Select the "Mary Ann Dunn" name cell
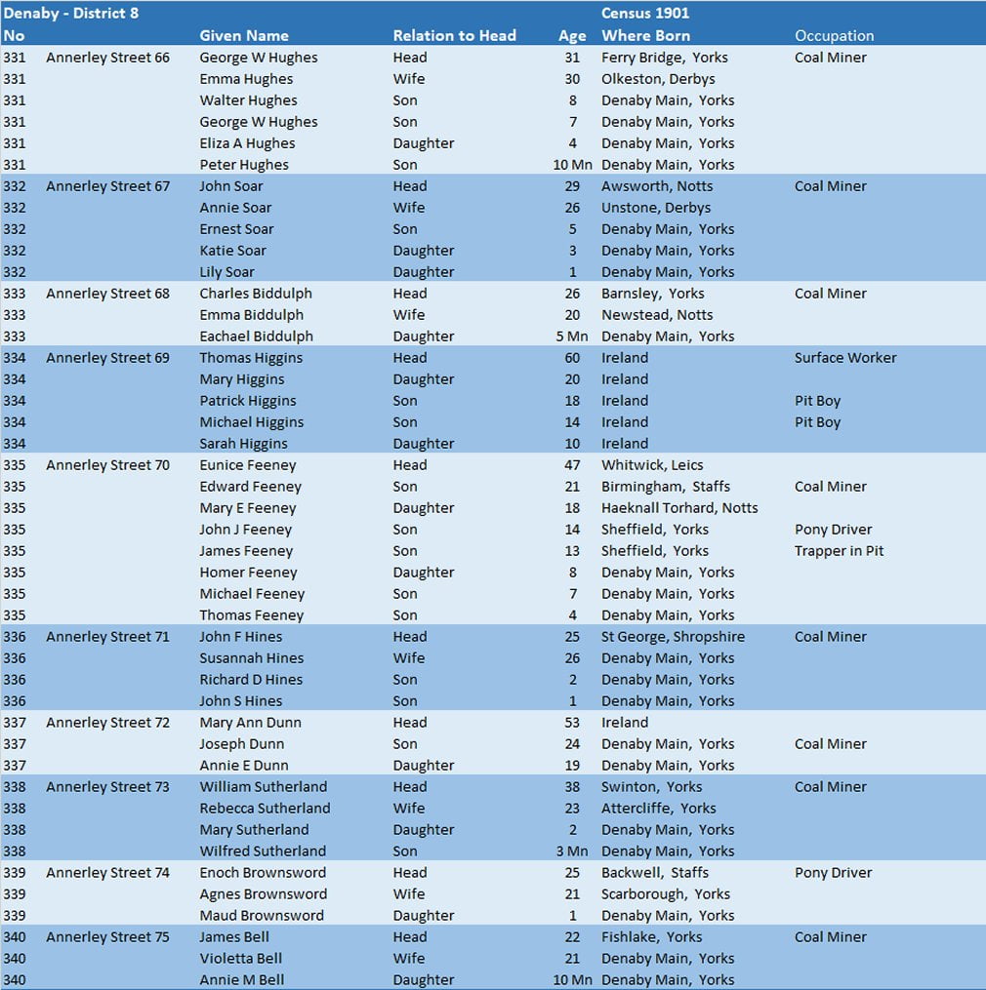The image size is (986, 990). click(251, 723)
